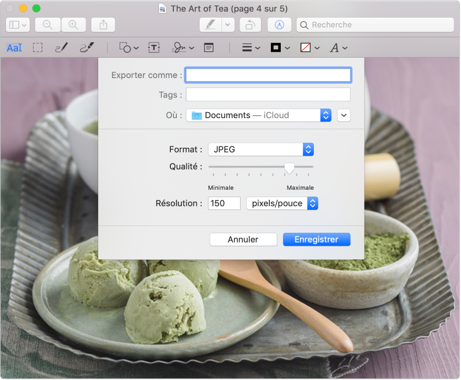Select the Rectangular Selection tool
Image resolution: width=461 pixels, height=380 pixels.
tap(38, 48)
